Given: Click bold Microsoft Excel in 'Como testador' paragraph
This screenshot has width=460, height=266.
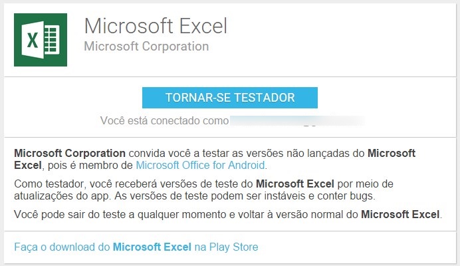Looking at the screenshot, I should coord(295,184).
